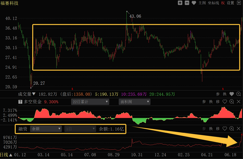The height and width of the screenshot is (159, 243).
Task: Click magnifier icon in 成交量 row
Action: point(239,94)
